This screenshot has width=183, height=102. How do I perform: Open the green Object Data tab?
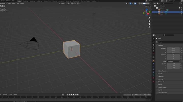pyautogui.click(x=153, y=75)
